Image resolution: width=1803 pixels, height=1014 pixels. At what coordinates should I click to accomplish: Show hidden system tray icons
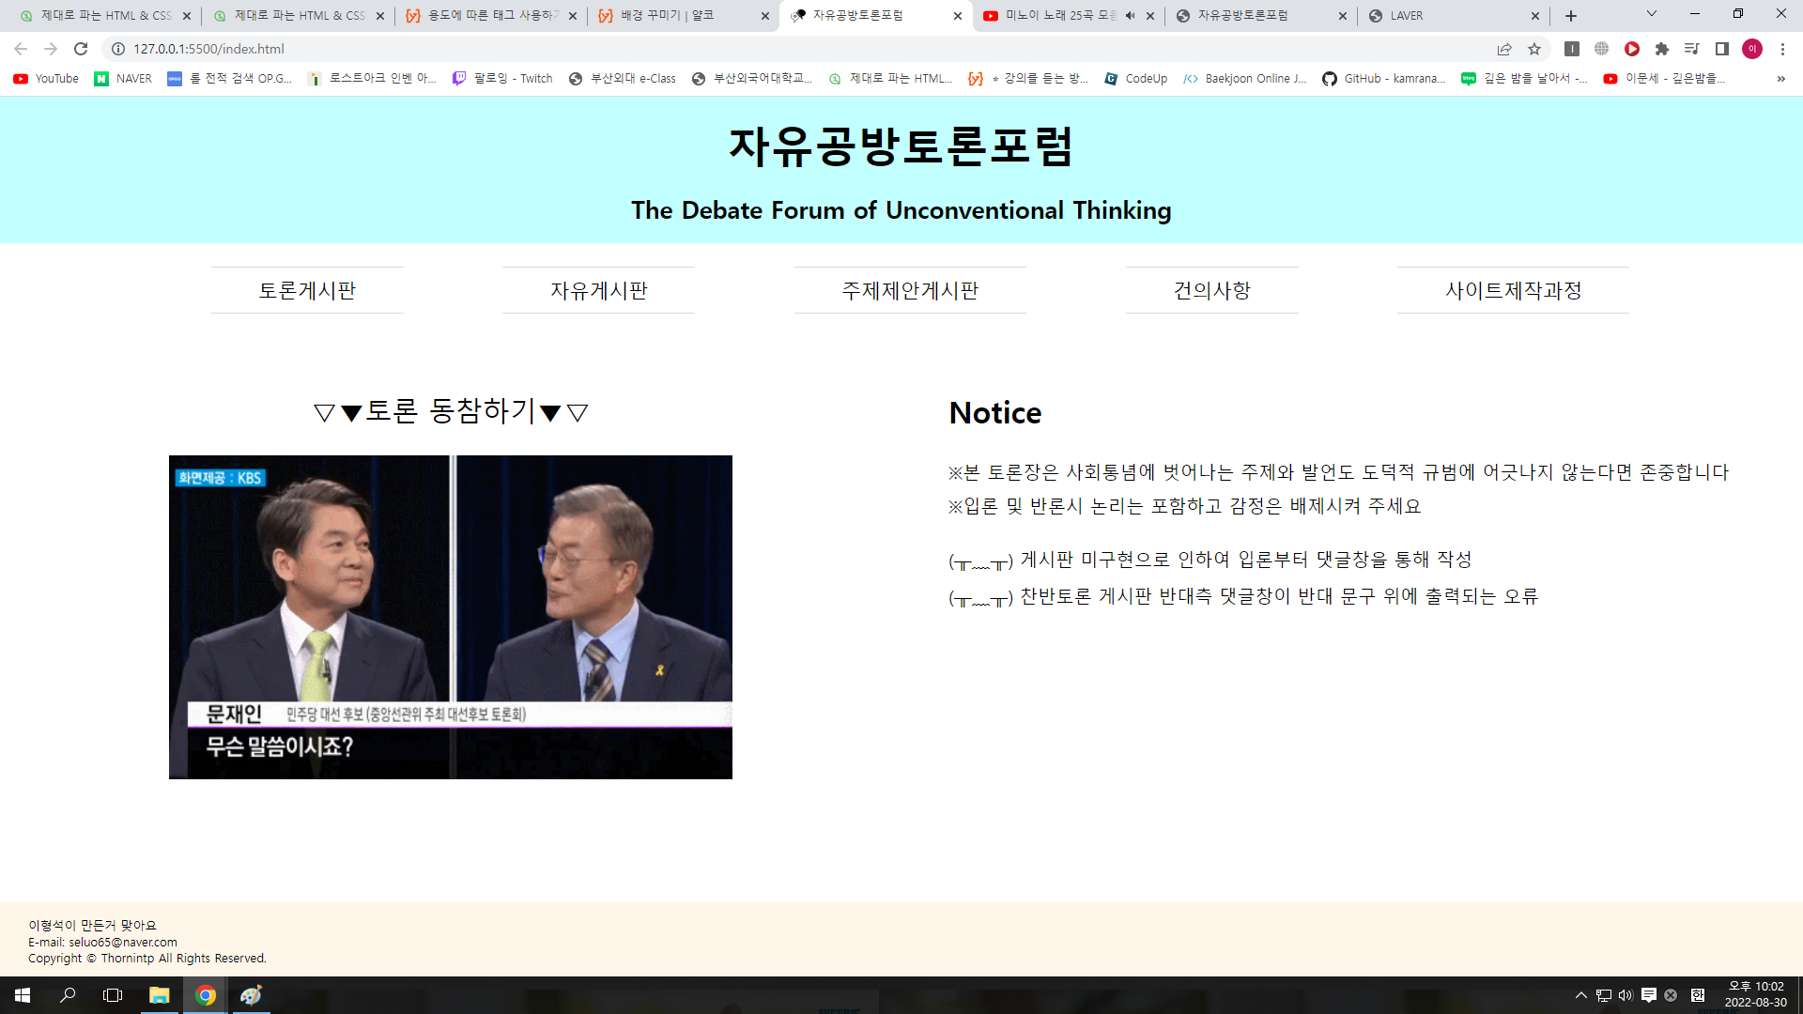[x=1581, y=995]
